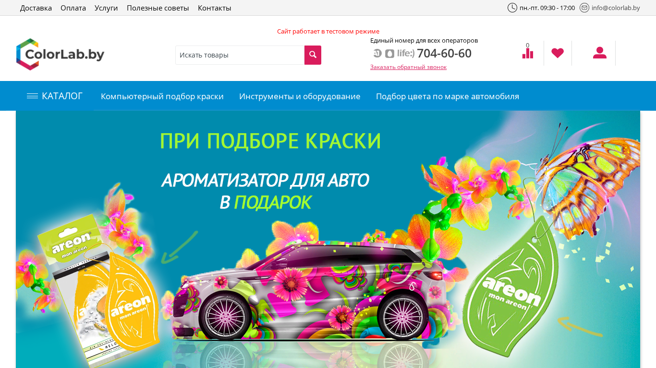Open the Контакты menu item

pos(215,8)
